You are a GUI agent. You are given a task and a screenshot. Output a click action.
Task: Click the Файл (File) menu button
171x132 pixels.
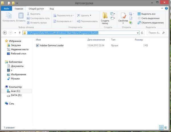pos(6,9)
